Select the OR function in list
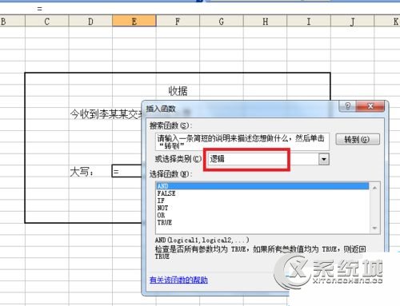This screenshot has width=400, height=306. (x=262, y=215)
